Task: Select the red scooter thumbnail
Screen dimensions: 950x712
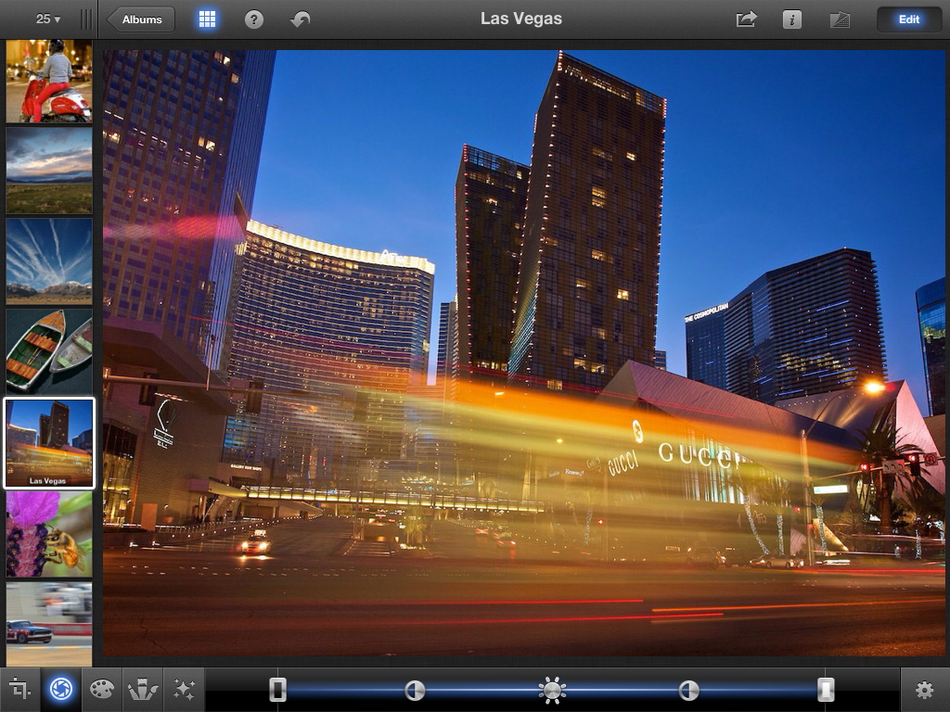Action: click(x=49, y=81)
